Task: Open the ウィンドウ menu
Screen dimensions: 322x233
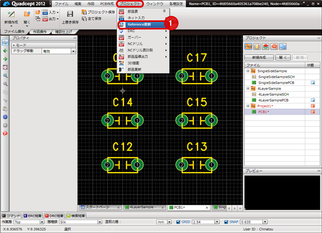Action: [155, 4]
